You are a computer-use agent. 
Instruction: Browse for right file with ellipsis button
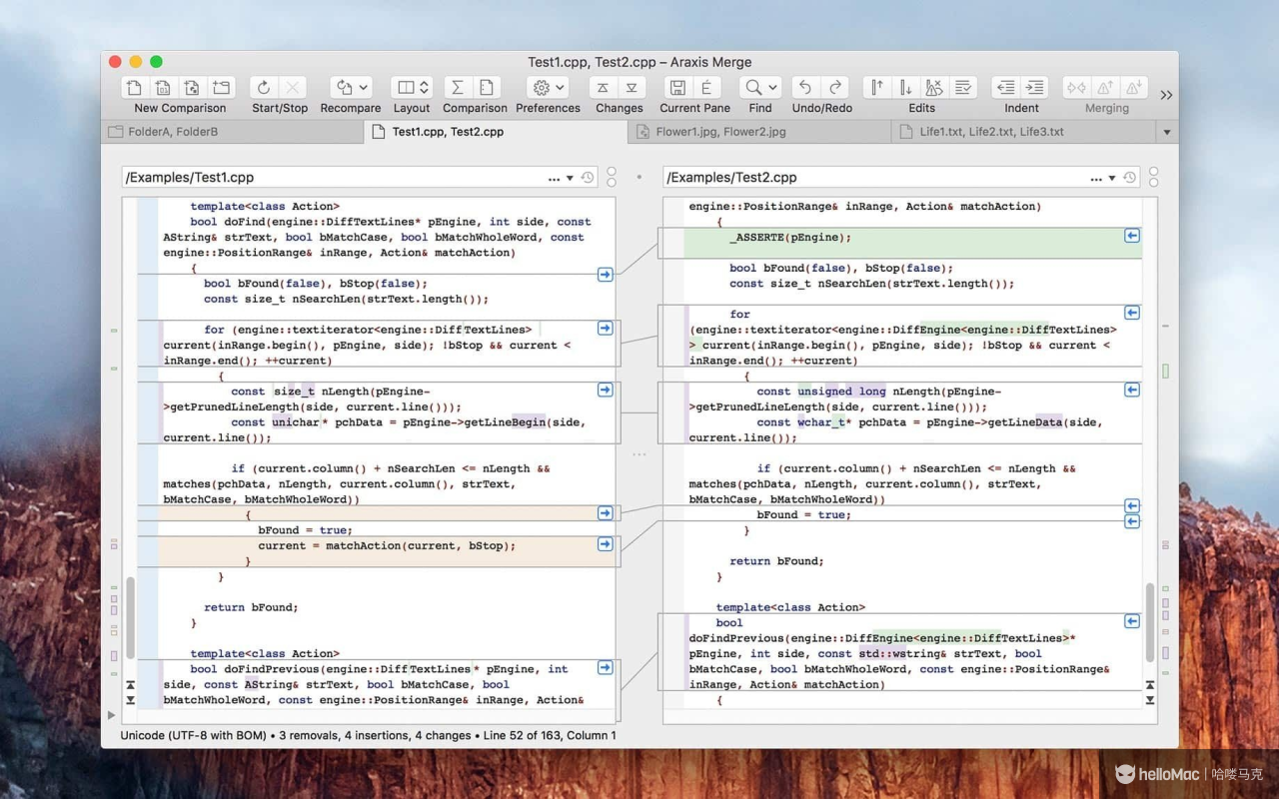click(1096, 179)
